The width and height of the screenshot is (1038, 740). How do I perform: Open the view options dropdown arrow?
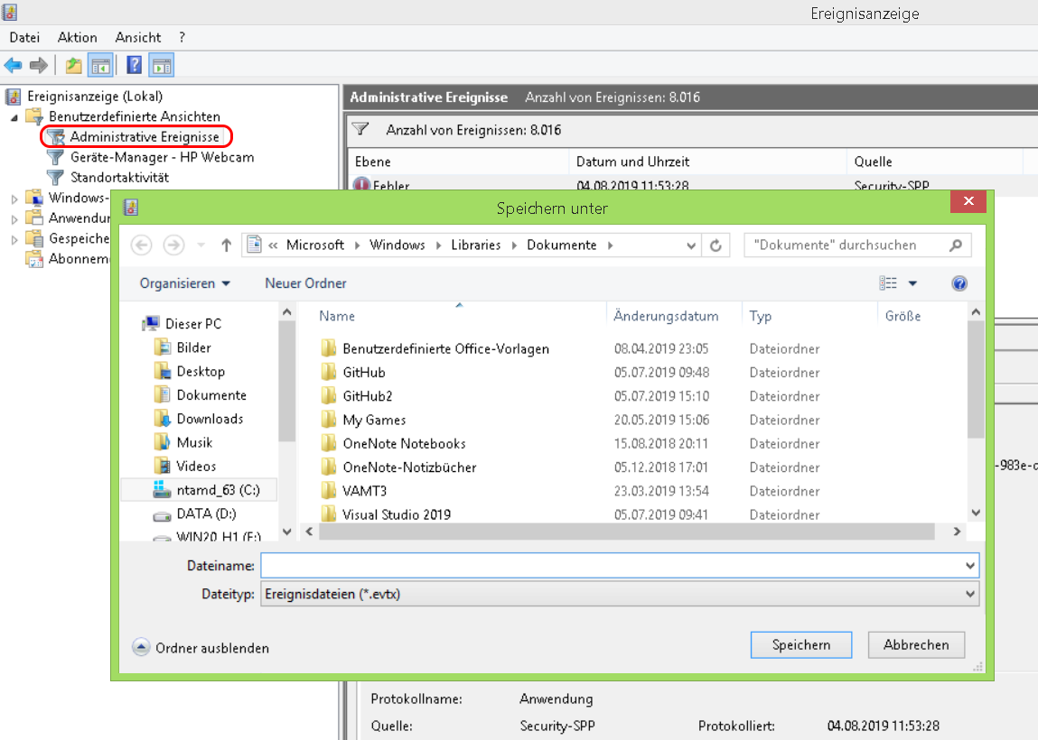tap(912, 283)
